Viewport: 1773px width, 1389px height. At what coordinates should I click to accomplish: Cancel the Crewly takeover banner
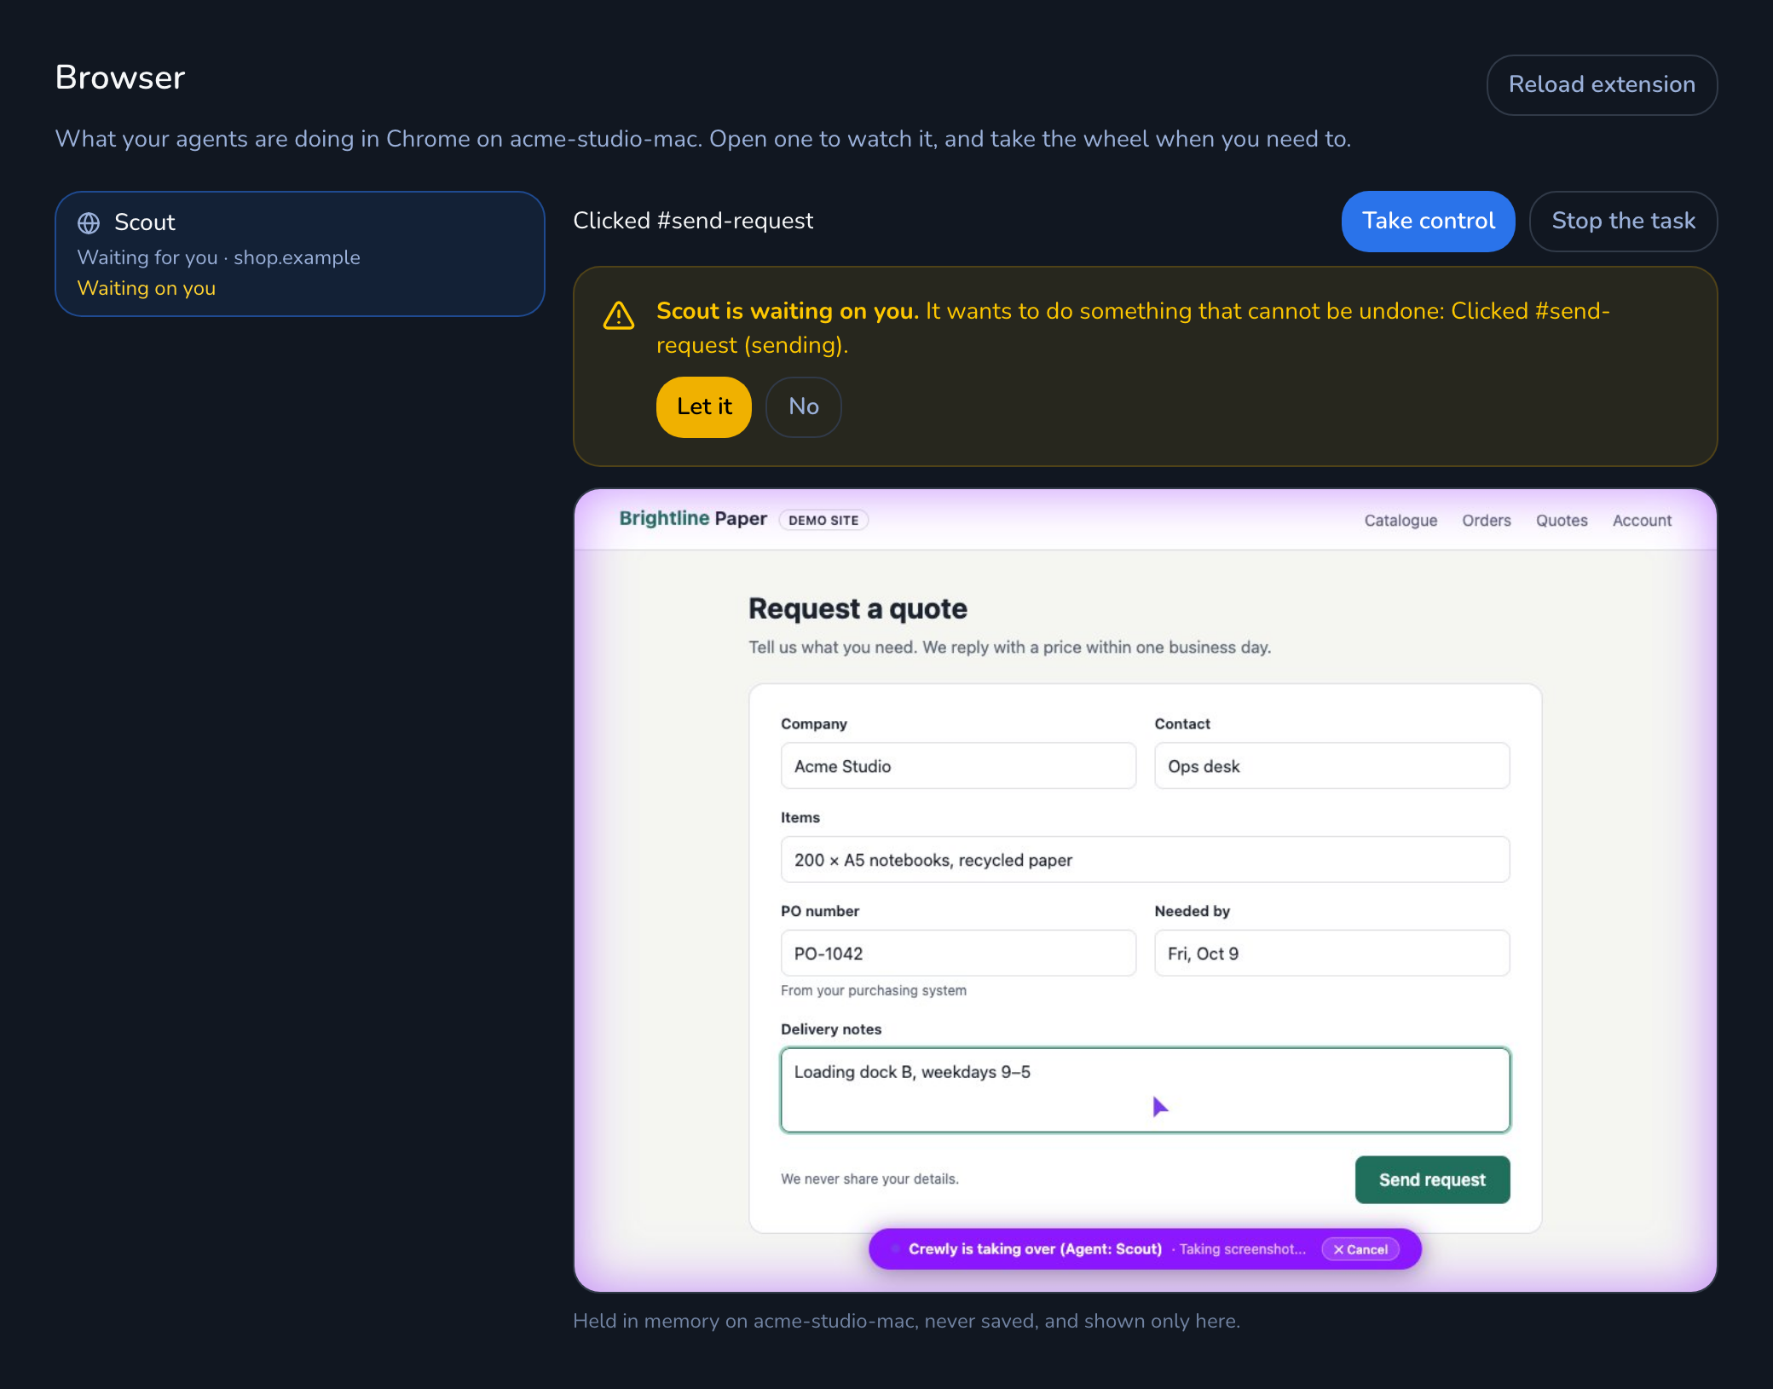[1360, 1249]
